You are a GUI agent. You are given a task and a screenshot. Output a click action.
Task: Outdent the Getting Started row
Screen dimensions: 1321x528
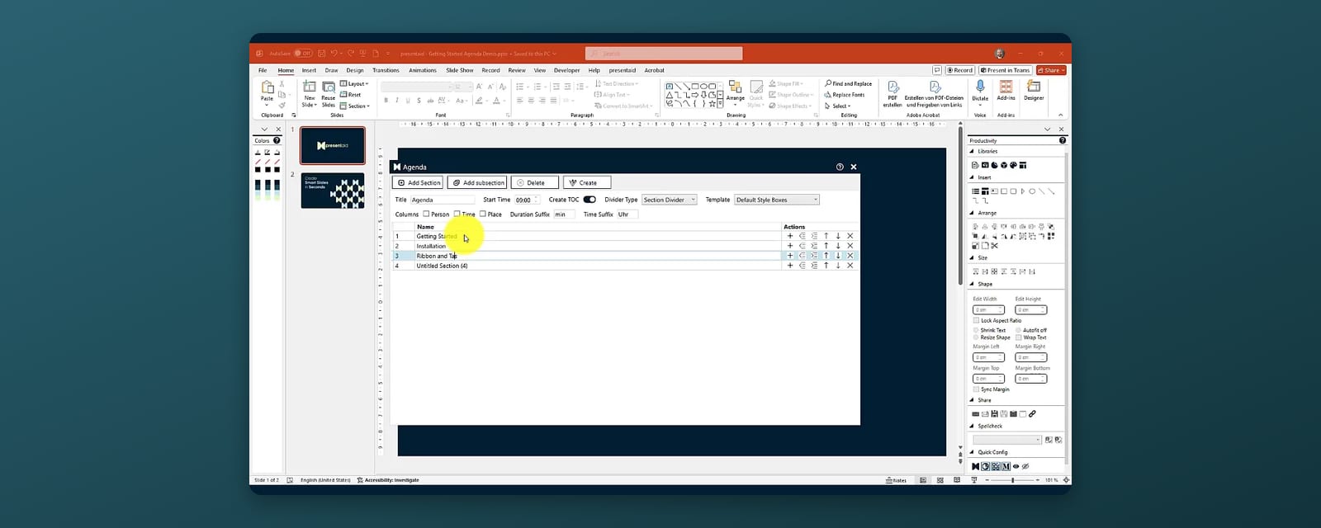point(802,236)
